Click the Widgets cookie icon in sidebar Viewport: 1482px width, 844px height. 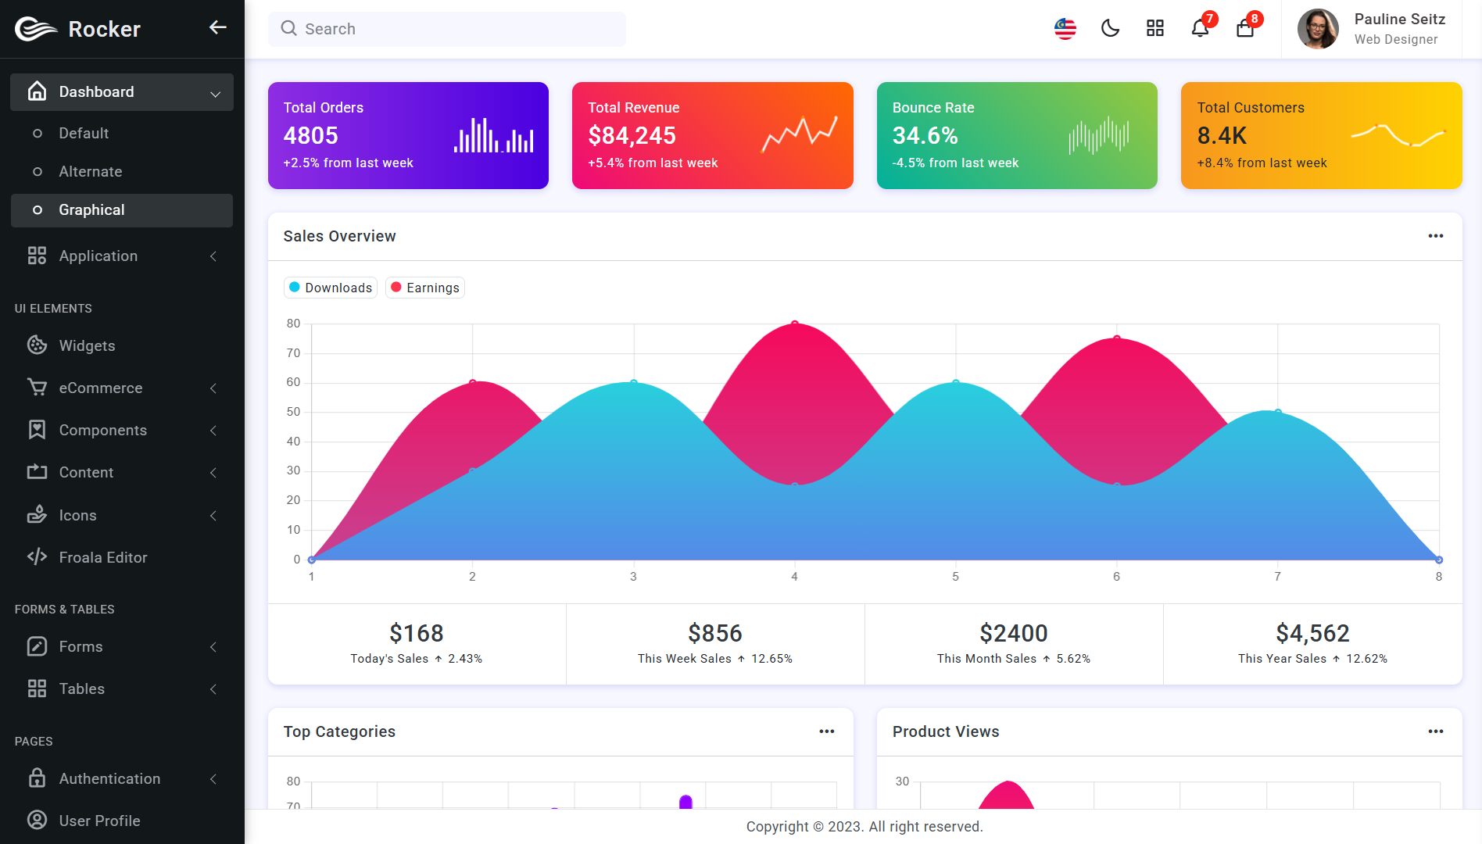coord(37,345)
